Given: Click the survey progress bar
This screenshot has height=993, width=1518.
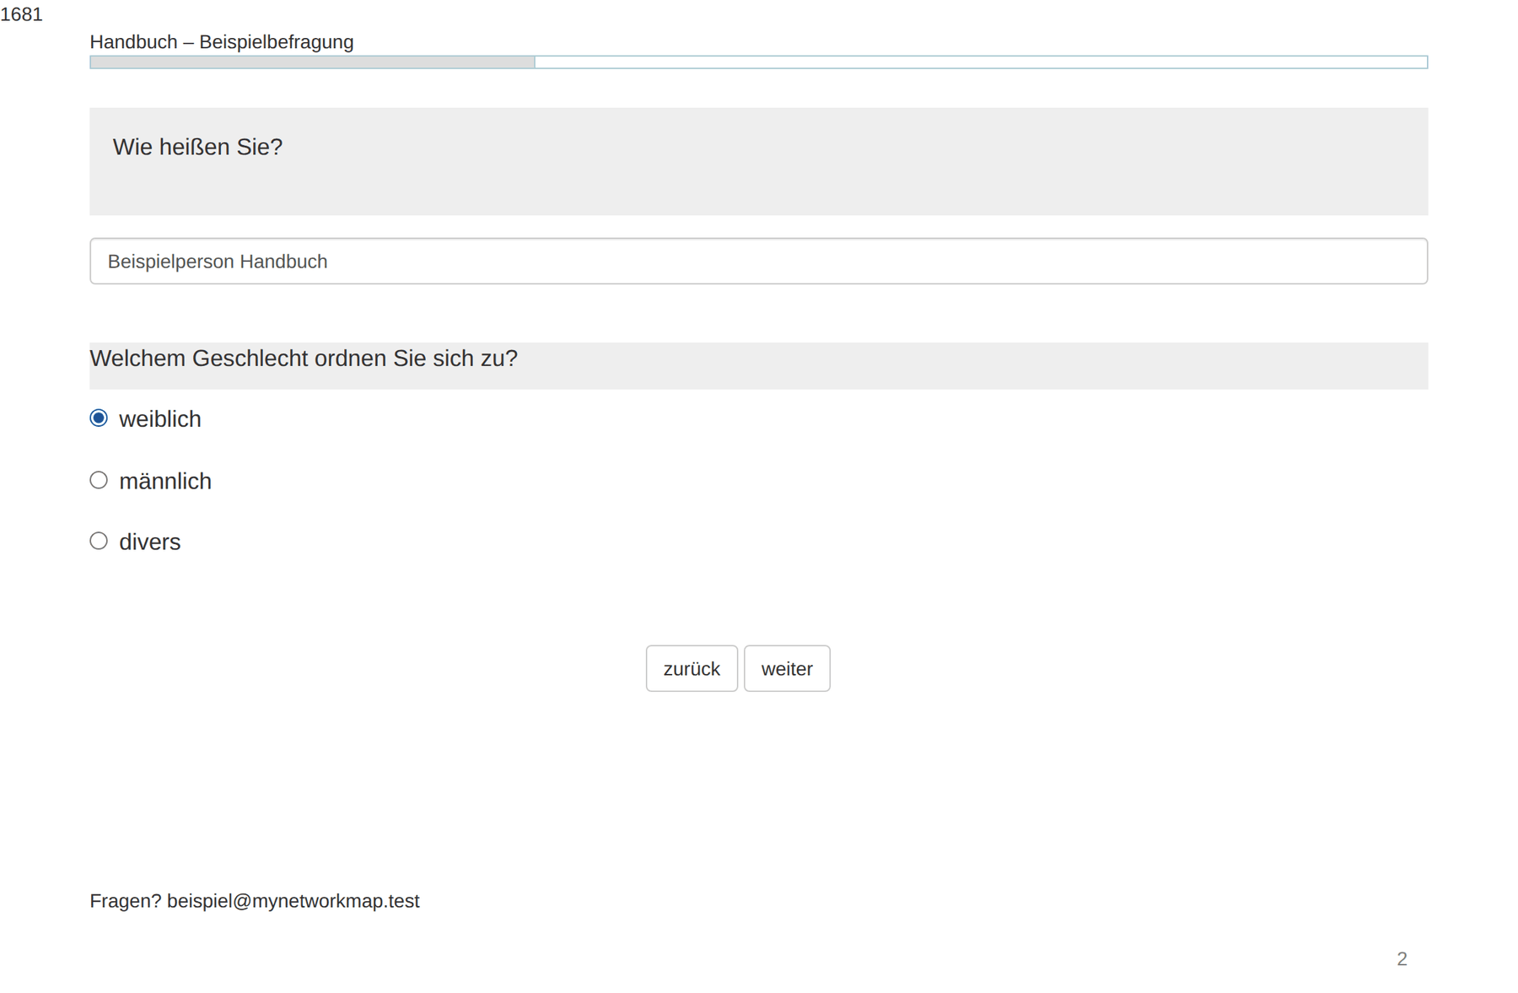Looking at the screenshot, I should click(x=758, y=62).
